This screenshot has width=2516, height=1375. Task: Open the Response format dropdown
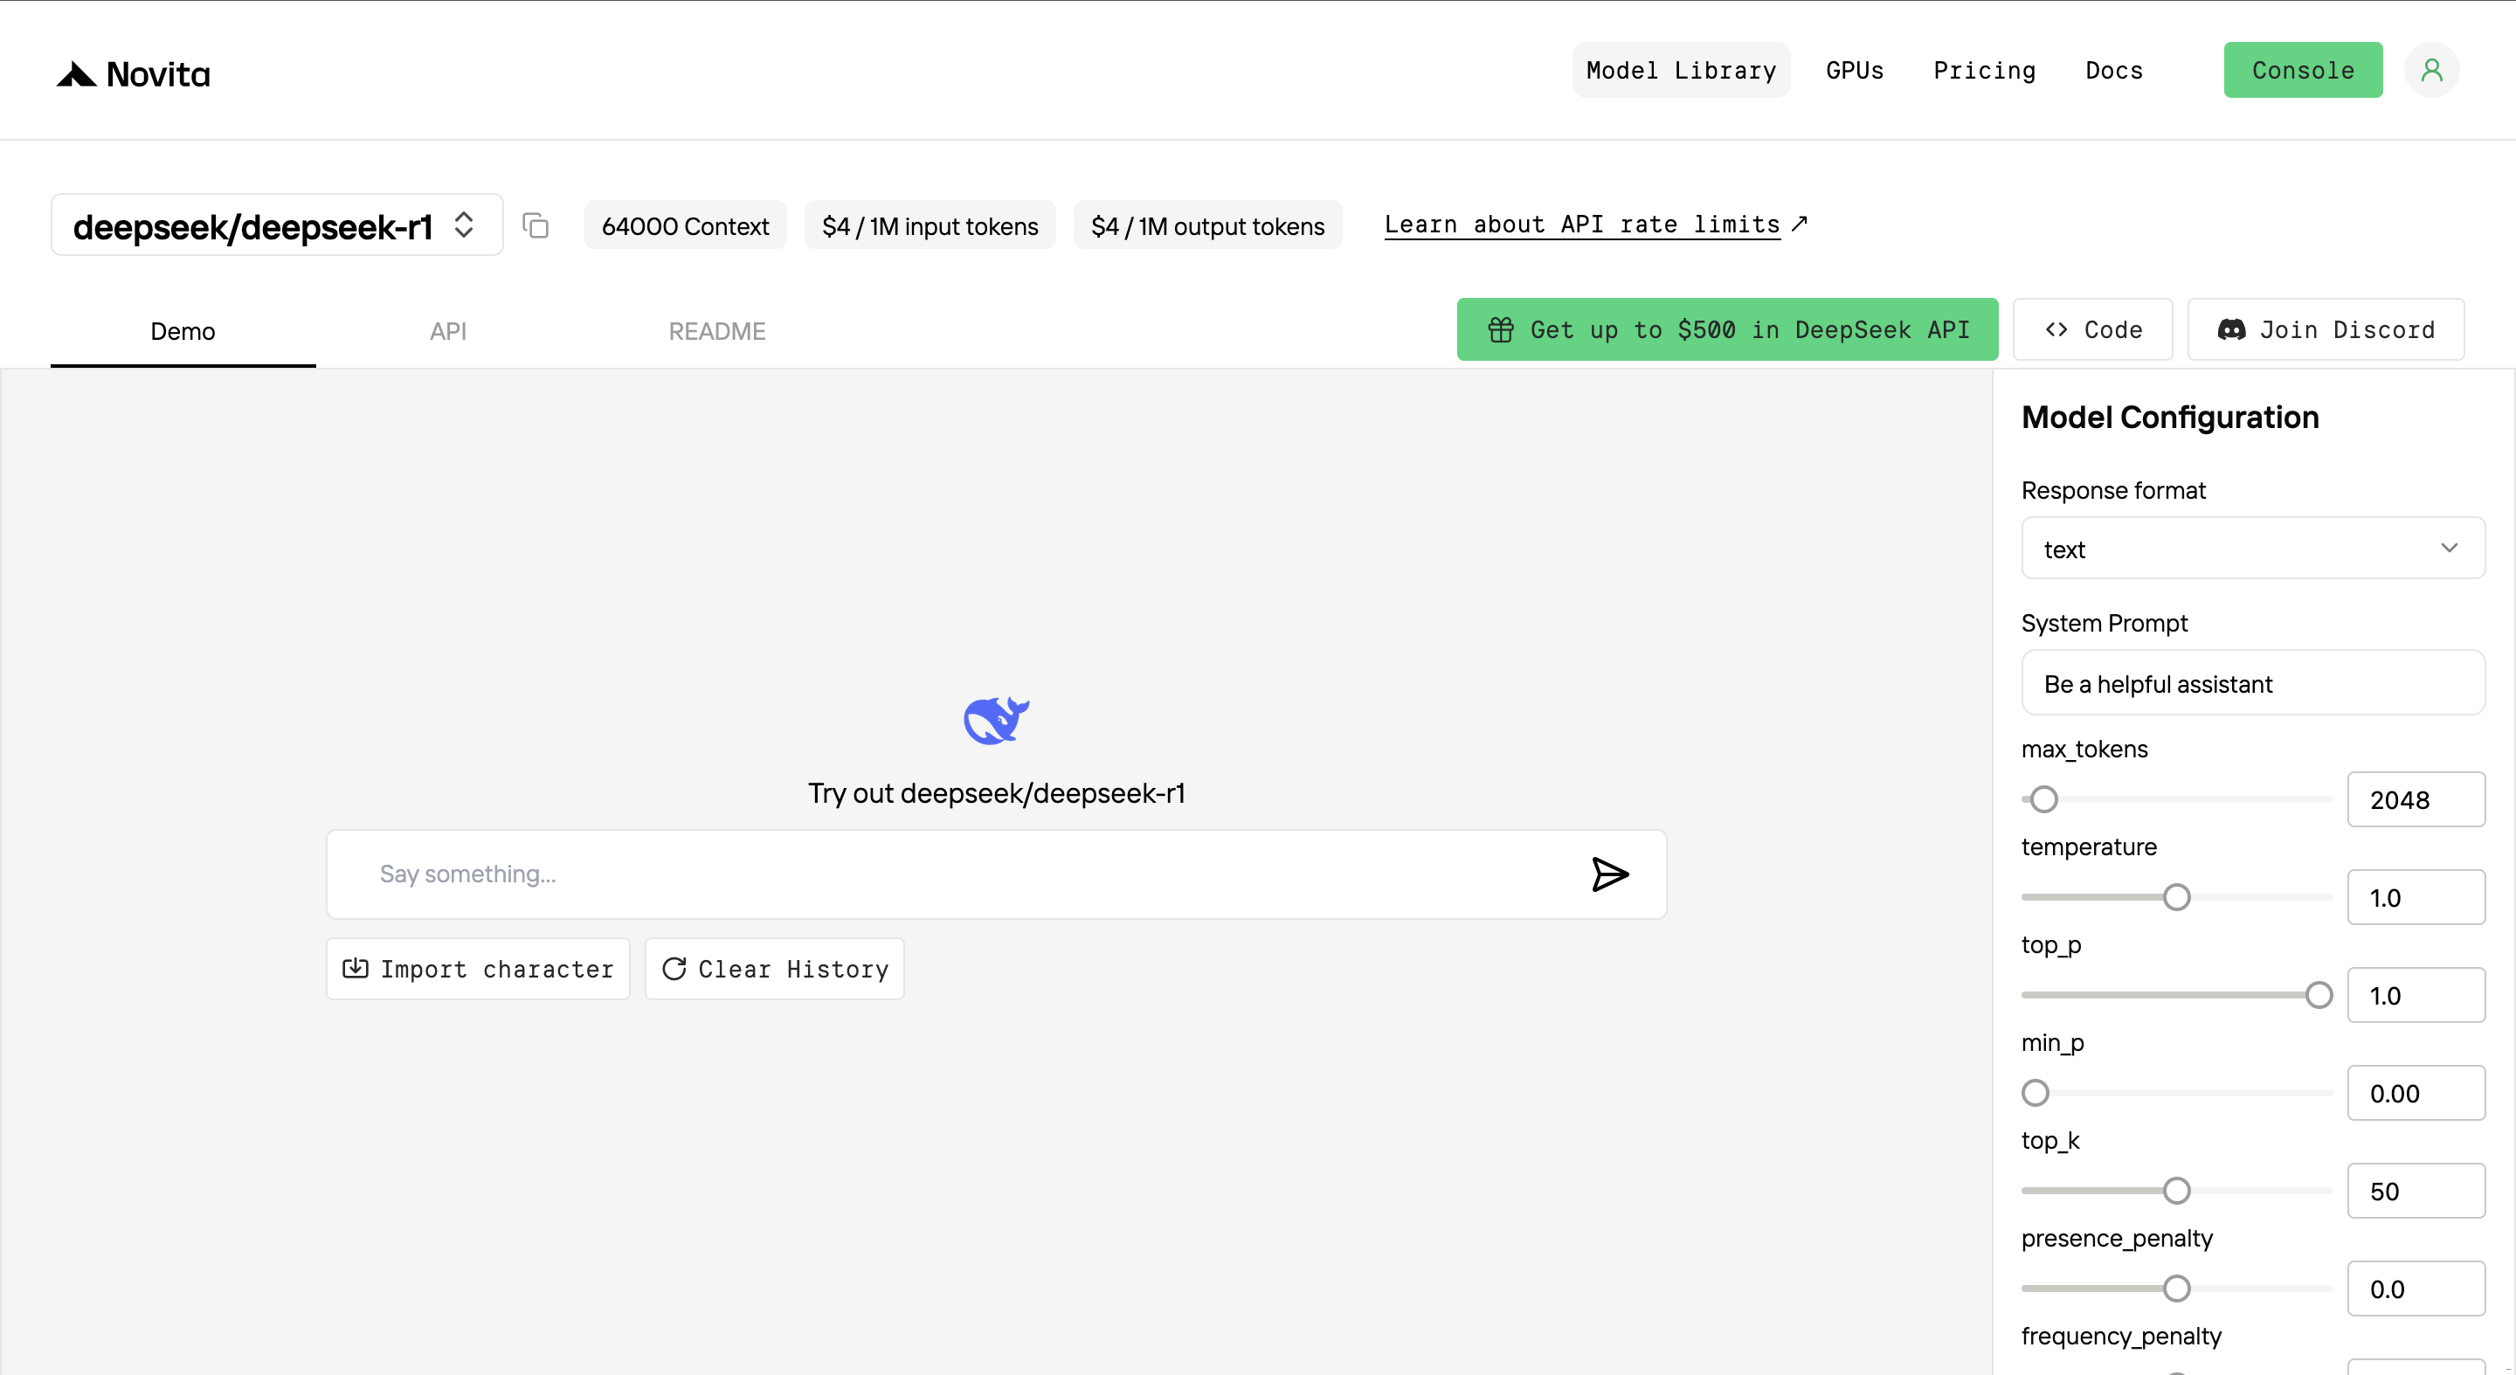coord(2252,549)
